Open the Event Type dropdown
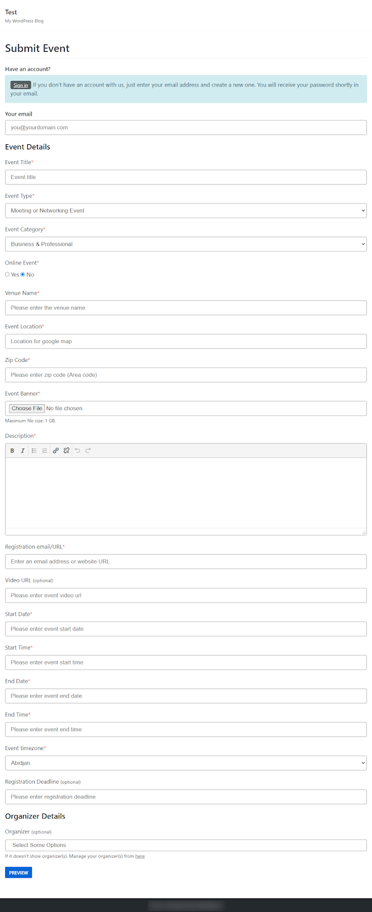 click(x=186, y=210)
